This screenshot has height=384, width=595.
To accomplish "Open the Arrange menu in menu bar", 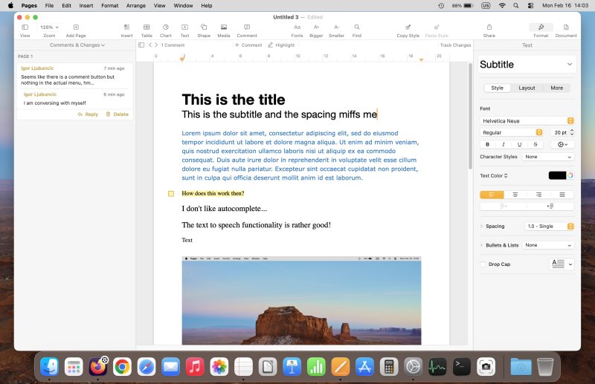I will [135, 5].
